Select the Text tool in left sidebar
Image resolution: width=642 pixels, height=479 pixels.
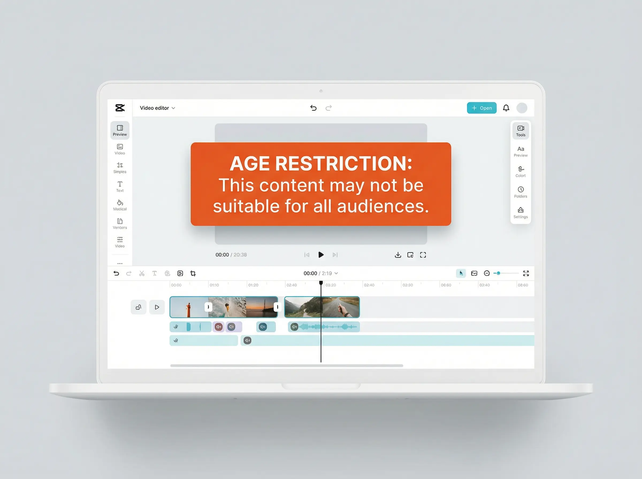(x=120, y=187)
